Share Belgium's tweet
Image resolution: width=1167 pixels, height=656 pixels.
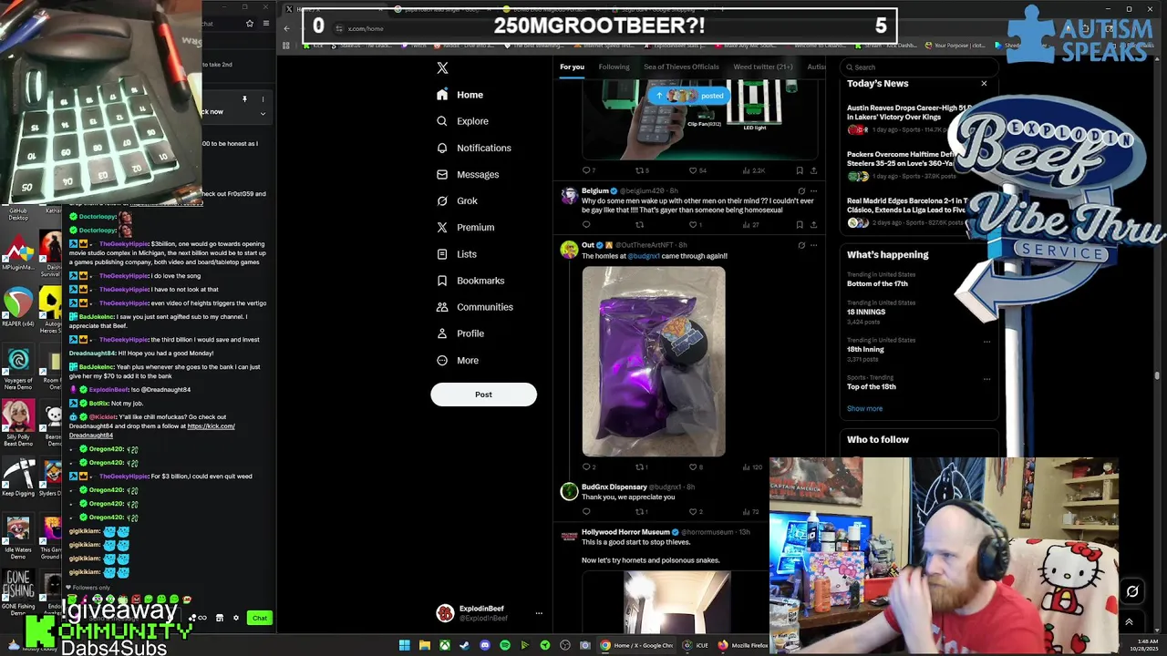813,224
